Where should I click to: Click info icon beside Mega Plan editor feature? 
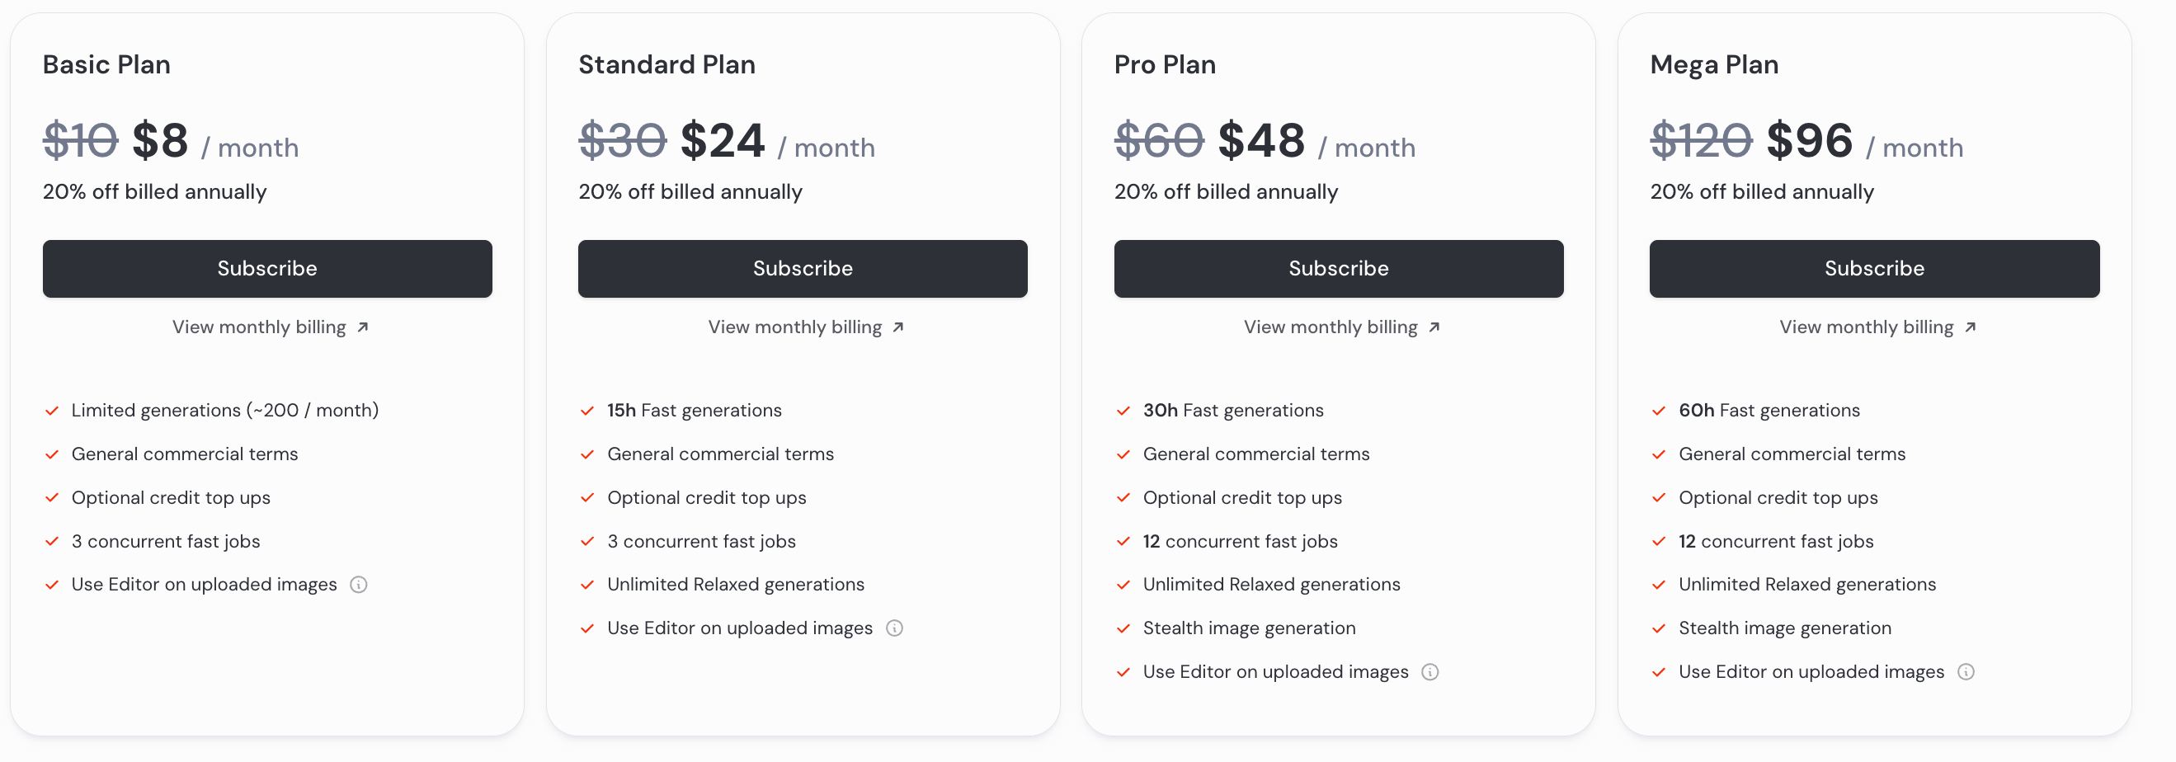(x=1966, y=672)
